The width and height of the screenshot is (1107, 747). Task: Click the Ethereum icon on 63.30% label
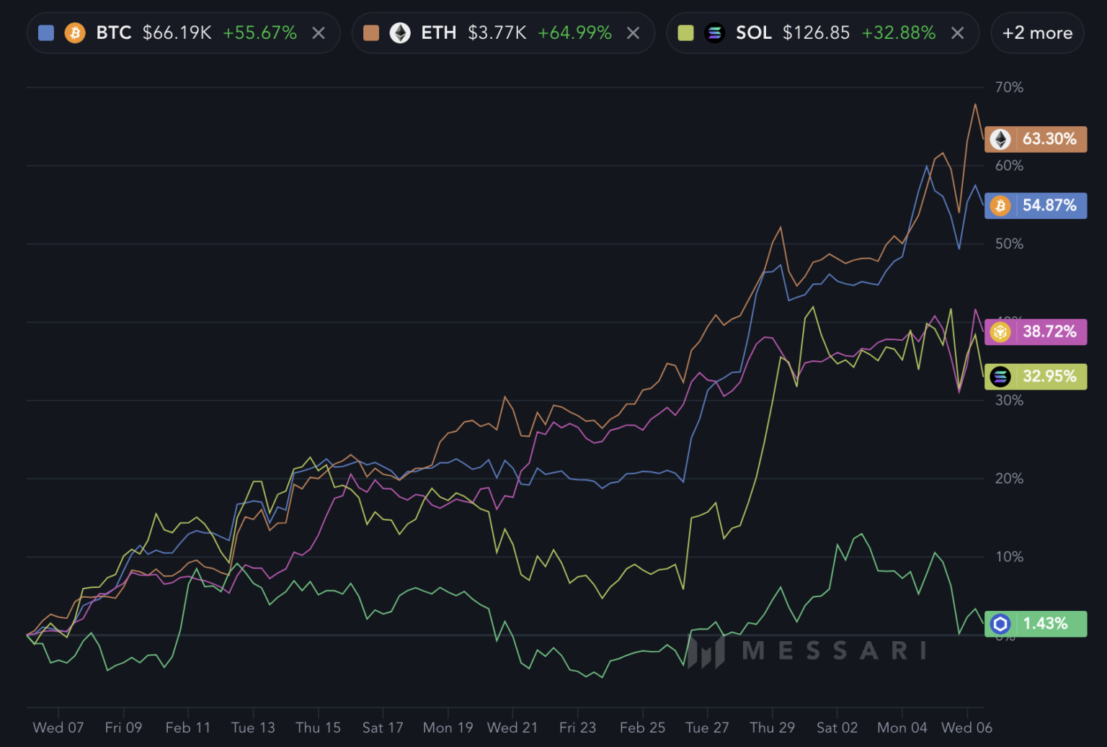[1000, 139]
